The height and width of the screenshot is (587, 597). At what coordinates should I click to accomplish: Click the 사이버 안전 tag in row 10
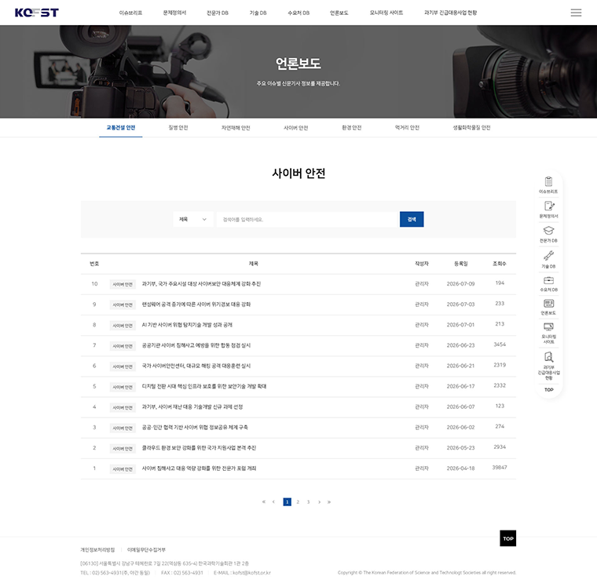tap(123, 284)
